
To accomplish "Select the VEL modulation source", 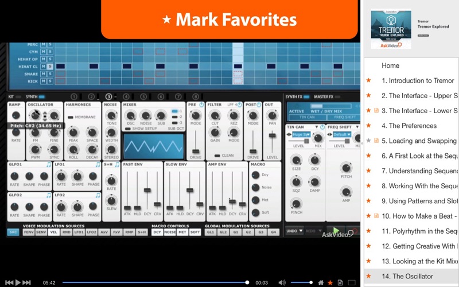I will (x=53, y=232).
